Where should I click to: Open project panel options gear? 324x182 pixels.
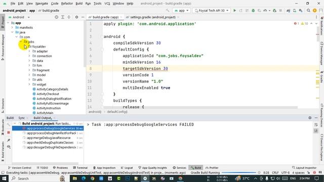point(76,17)
